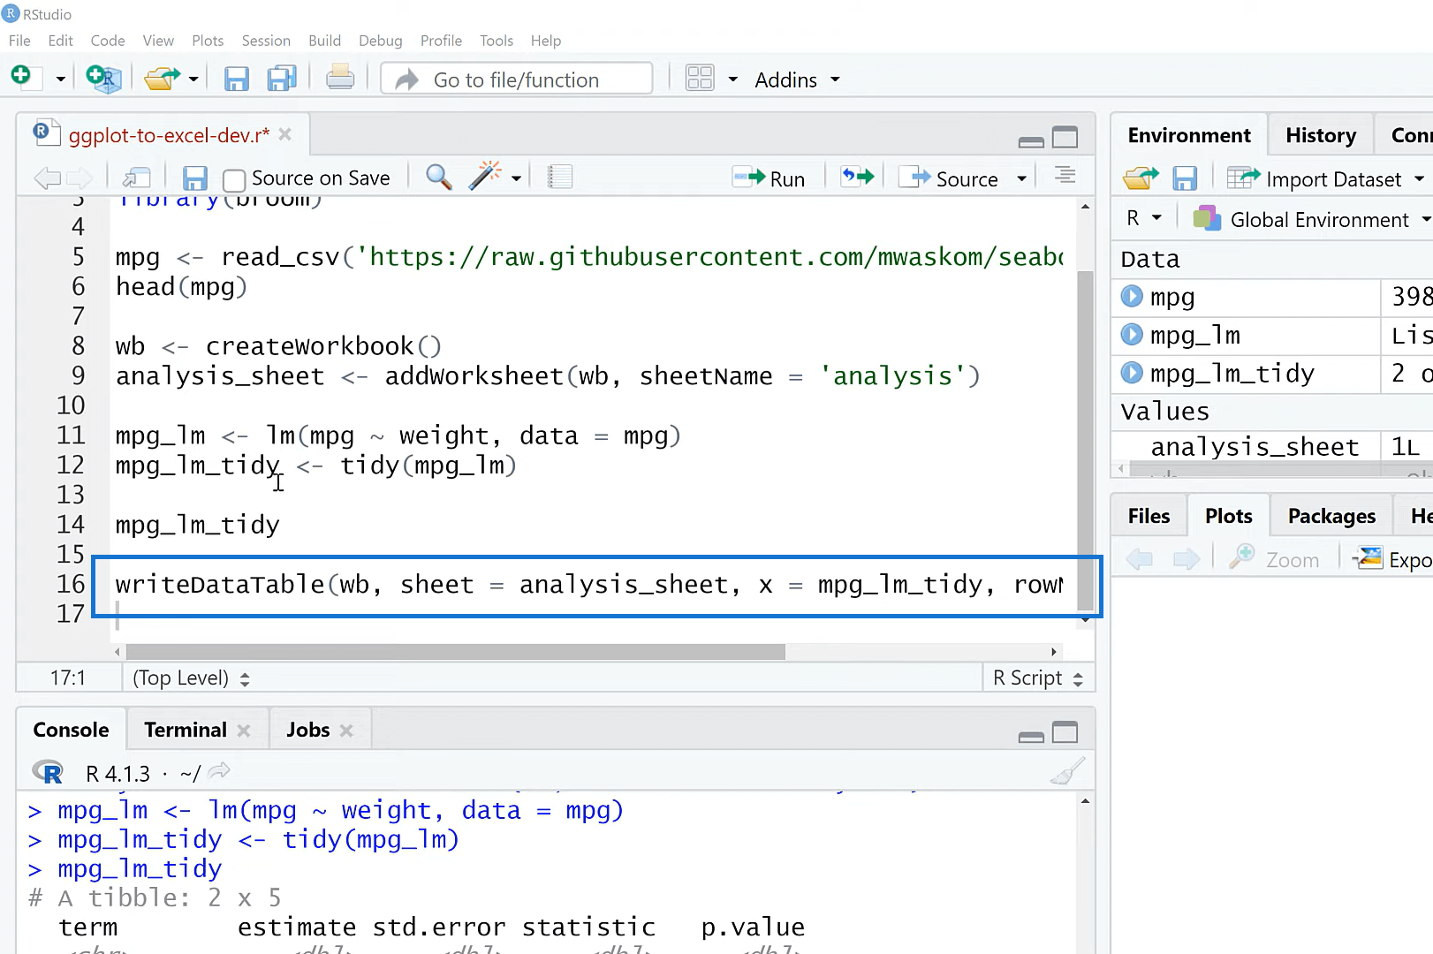Open the Addins dropdown
Image resolution: width=1433 pixels, height=954 pixels.
[797, 79]
